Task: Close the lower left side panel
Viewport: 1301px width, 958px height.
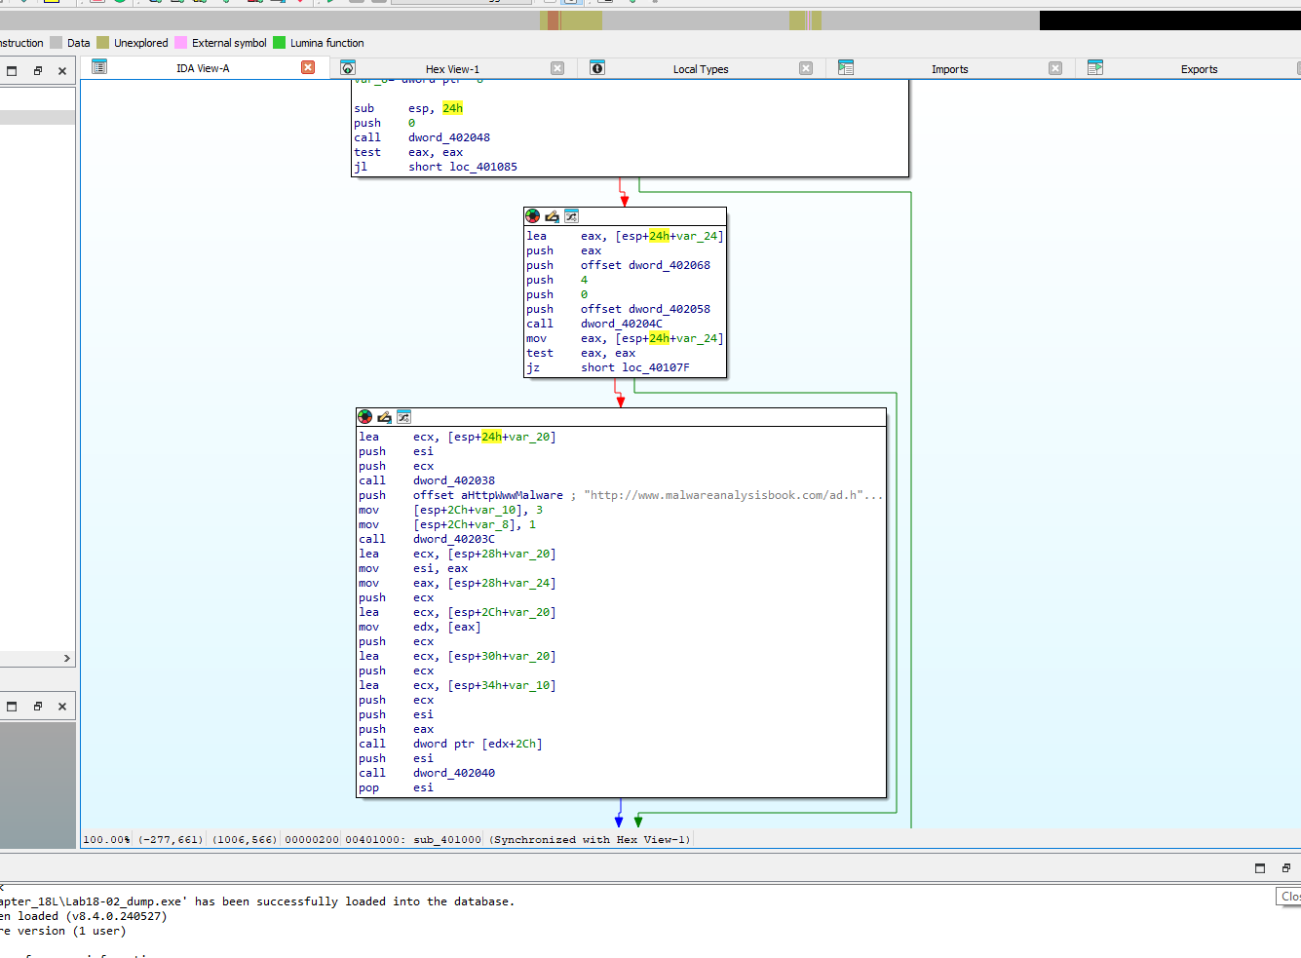Action: click(62, 707)
